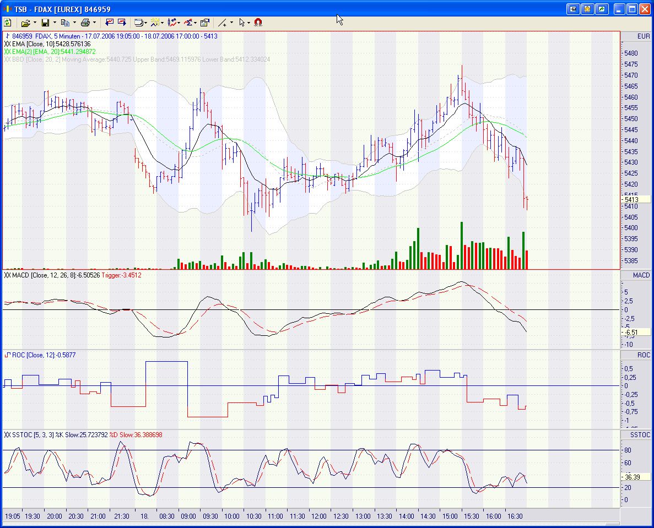Click the favorites star icon in the titlebar
This screenshot has width=654, height=528.
pyautogui.click(x=587, y=9)
